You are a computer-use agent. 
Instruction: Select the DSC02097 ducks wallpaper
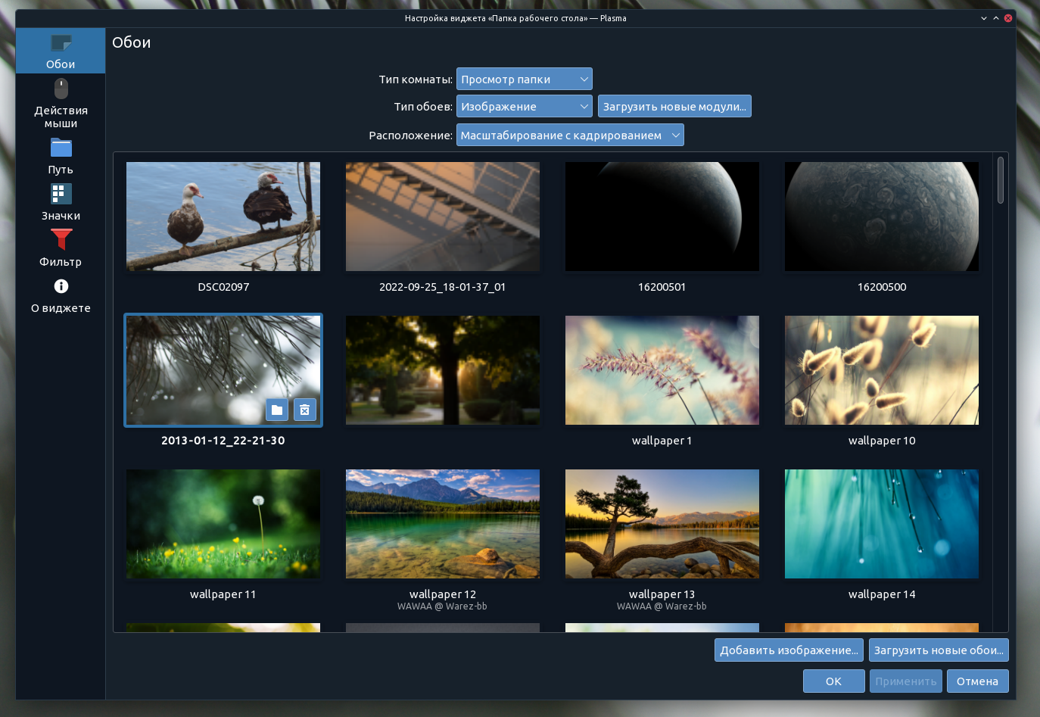[223, 217]
